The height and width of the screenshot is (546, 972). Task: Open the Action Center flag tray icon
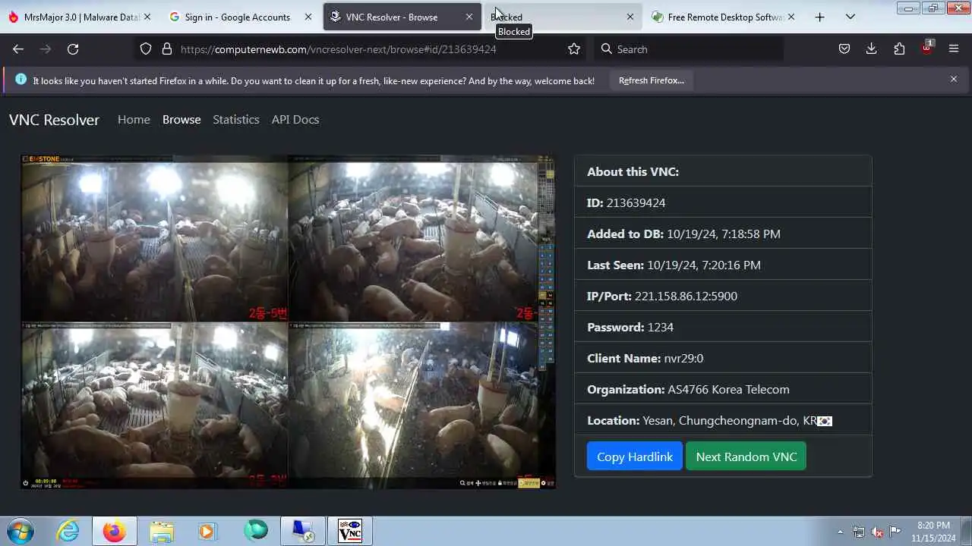coord(895,532)
